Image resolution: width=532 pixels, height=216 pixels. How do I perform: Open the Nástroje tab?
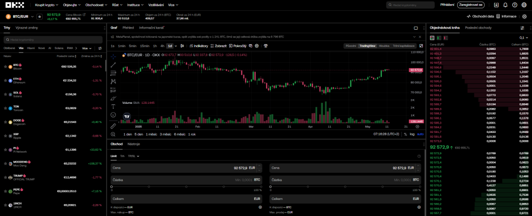pyautogui.click(x=134, y=144)
